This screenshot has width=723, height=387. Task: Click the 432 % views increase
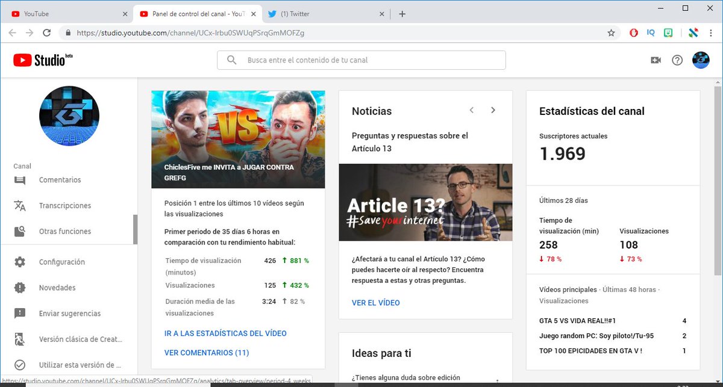(x=297, y=285)
